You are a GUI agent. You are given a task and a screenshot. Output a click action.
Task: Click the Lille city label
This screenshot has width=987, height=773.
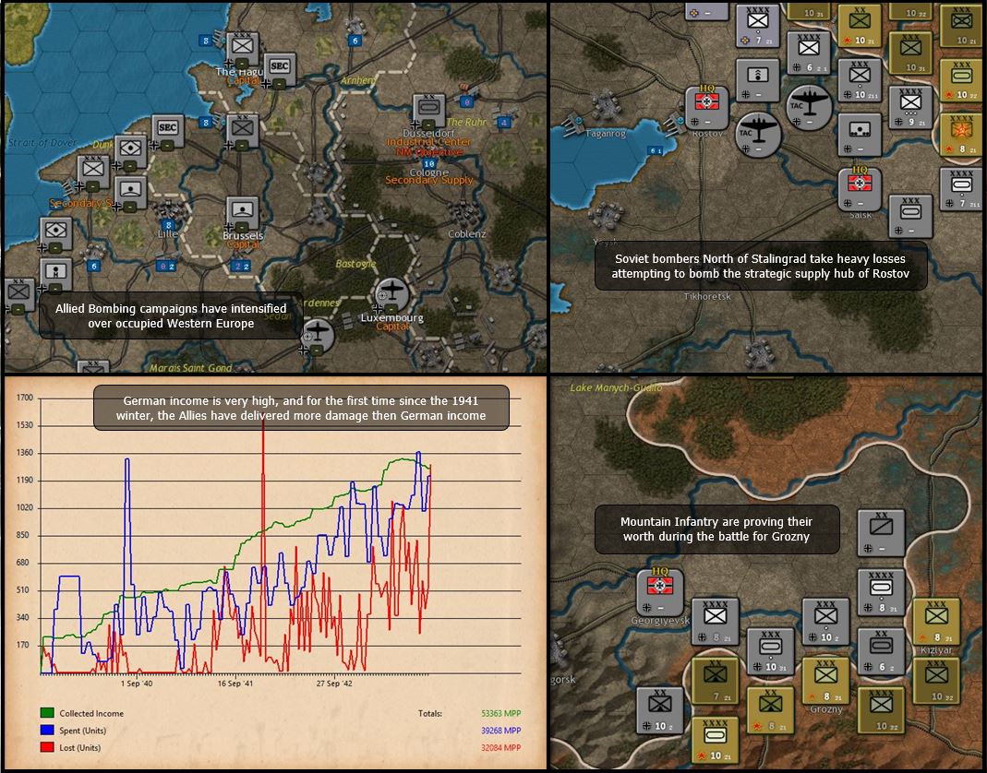[168, 233]
